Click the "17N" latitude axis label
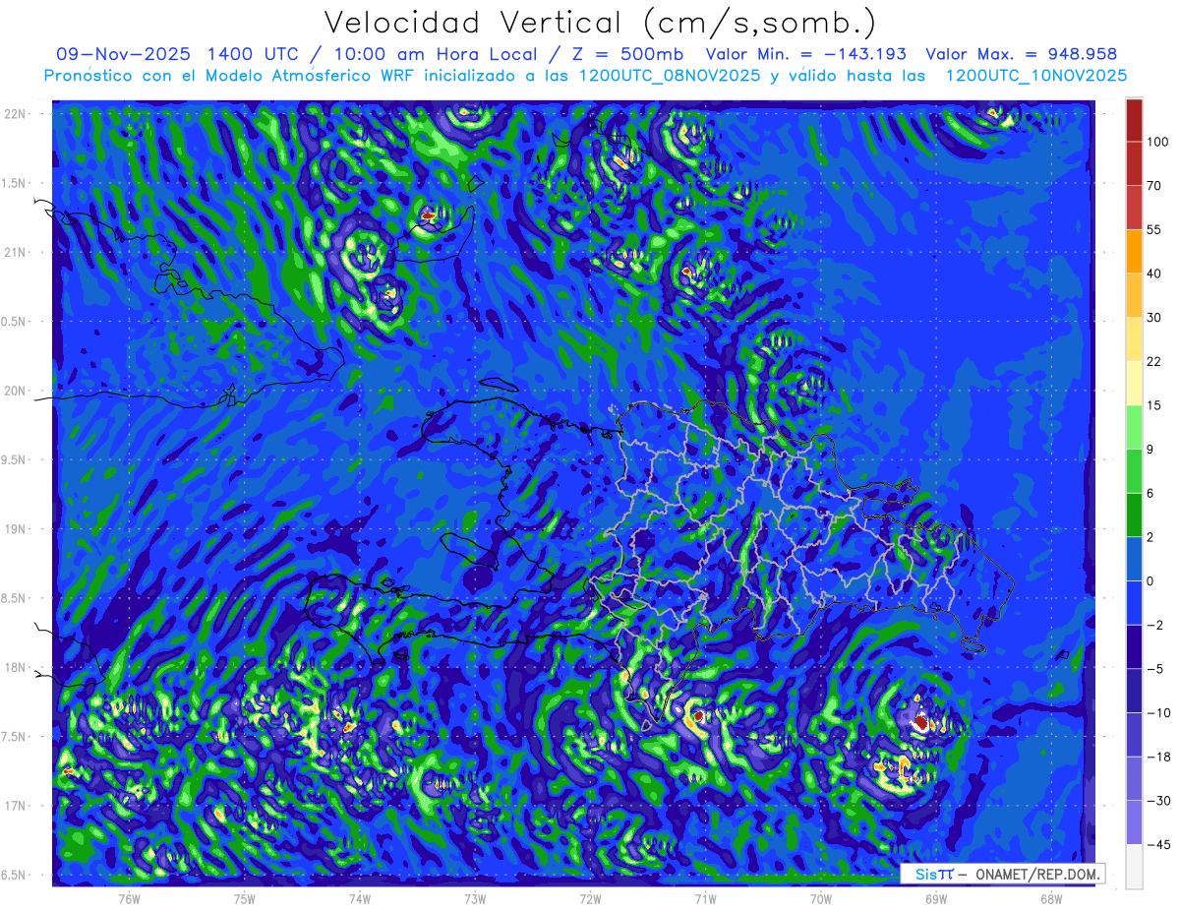Image resolution: width=1180 pixels, height=912 pixels. 16,806
